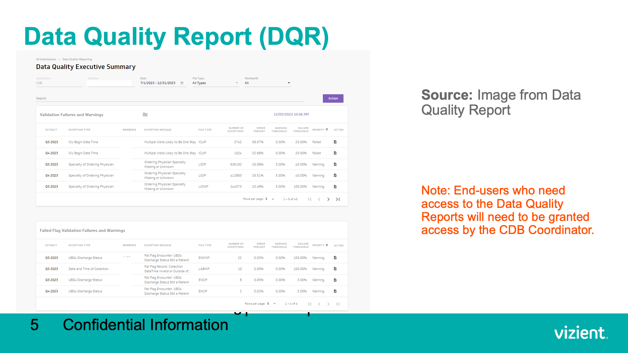The image size is (628, 353).
Task: Go to next page of Validation Failures table
Action: [328, 199]
